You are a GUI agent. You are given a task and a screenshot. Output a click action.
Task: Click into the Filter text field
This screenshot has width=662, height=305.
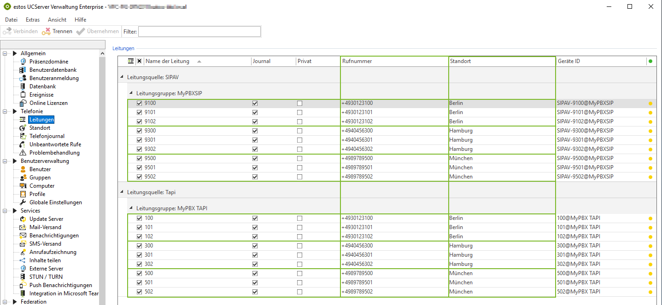click(x=199, y=31)
